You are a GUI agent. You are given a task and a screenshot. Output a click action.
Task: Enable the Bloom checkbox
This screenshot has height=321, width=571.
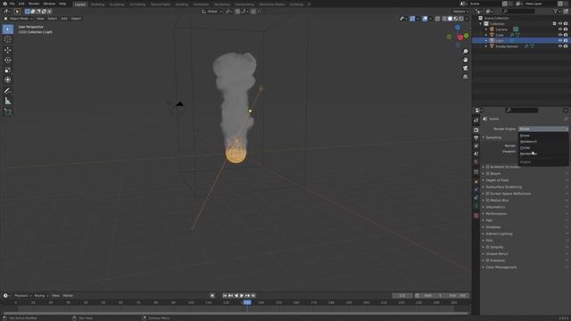488,174
